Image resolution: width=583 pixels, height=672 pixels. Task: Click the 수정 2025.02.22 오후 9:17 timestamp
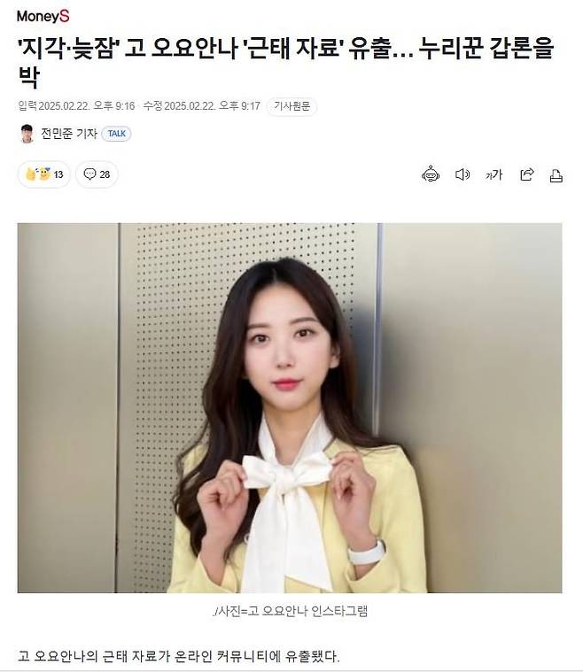[x=202, y=106]
